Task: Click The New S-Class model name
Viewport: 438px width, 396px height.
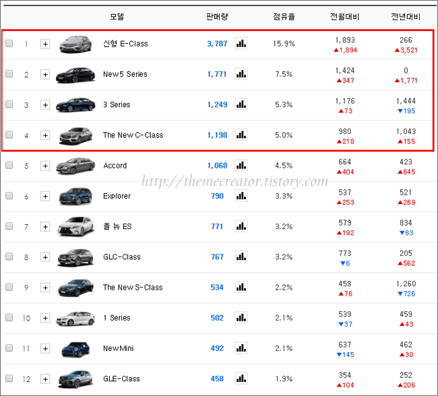Action: pyautogui.click(x=133, y=288)
